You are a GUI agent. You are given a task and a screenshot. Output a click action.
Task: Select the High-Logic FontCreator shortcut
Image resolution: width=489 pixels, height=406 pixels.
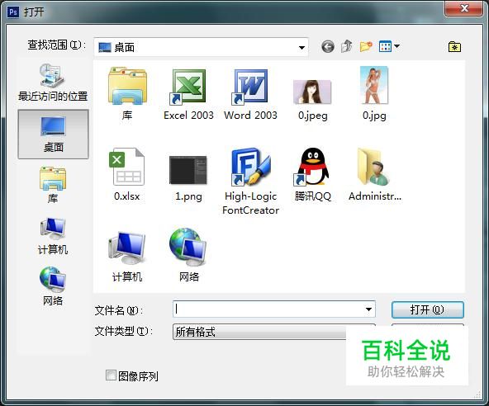[251, 181]
